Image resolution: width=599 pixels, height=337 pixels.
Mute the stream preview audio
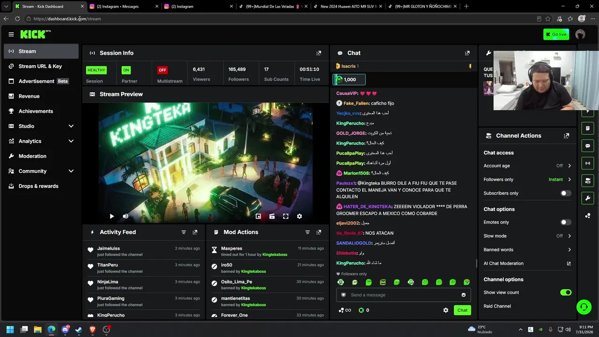click(x=125, y=216)
